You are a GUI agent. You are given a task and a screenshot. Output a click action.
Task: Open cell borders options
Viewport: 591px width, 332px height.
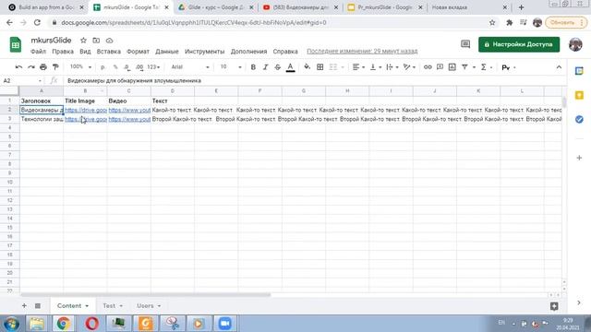click(320, 67)
